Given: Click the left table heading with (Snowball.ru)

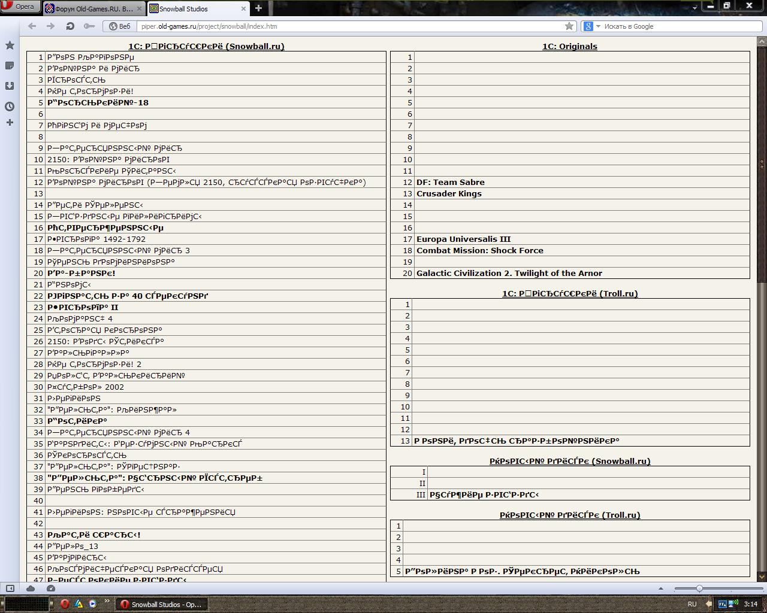Looking at the screenshot, I should point(206,46).
